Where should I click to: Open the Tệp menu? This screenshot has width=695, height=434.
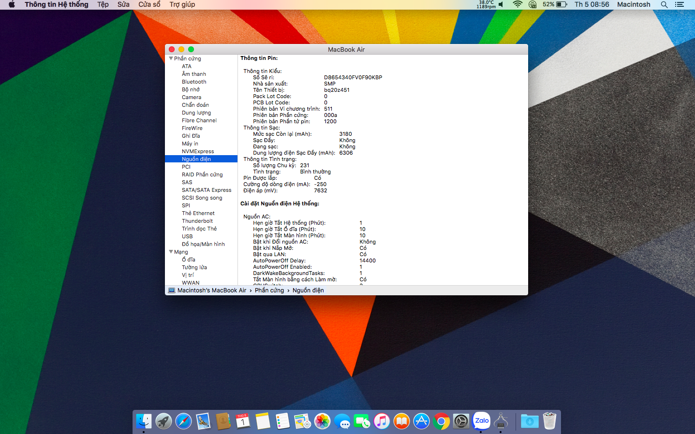coord(103,4)
